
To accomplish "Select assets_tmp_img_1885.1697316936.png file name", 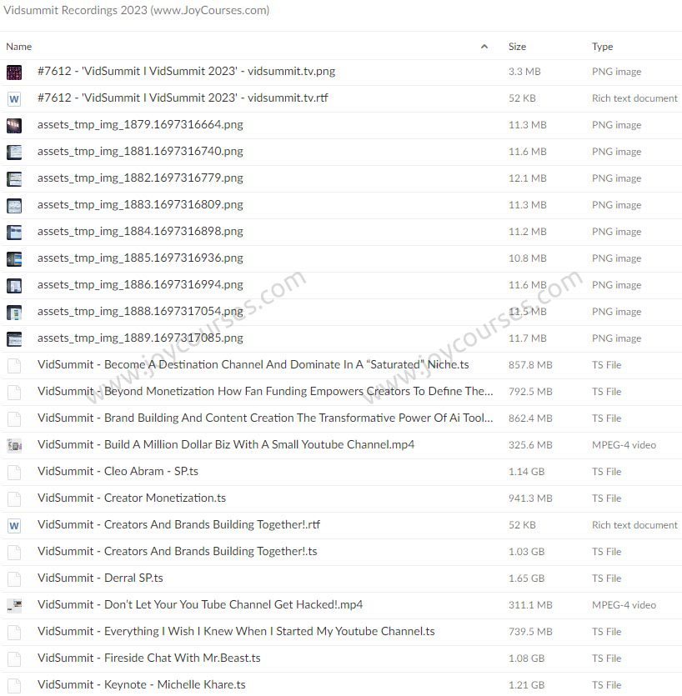I will coord(140,258).
